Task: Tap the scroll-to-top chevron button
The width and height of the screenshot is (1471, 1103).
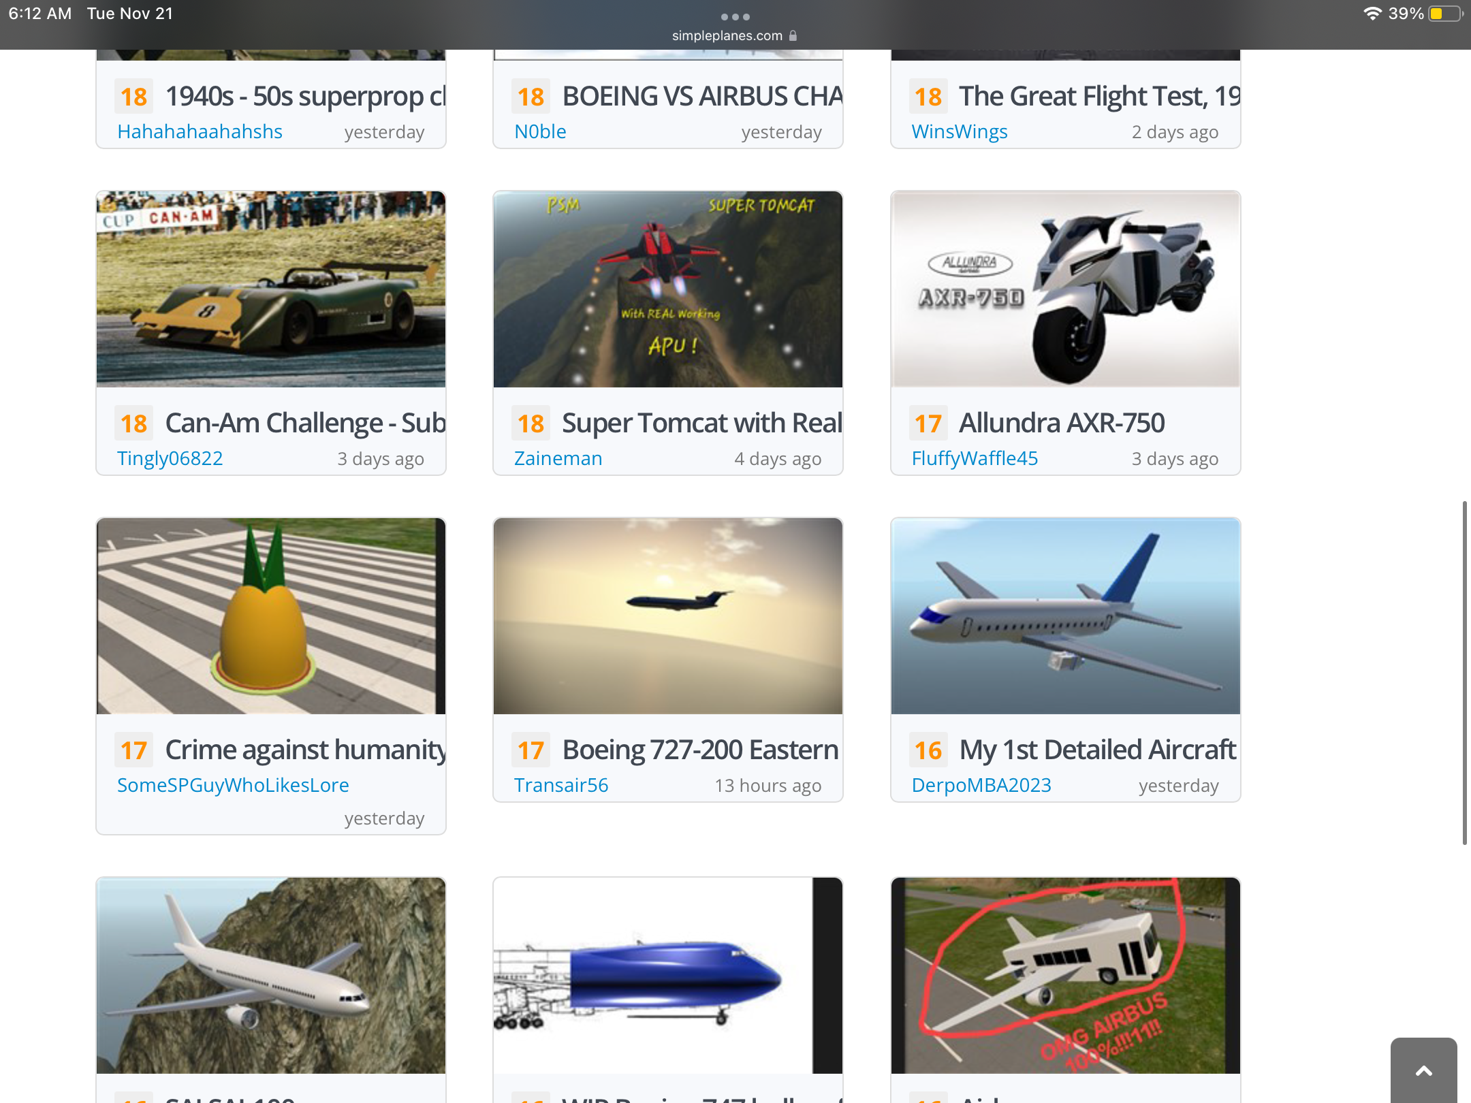Action: [1423, 1070]
